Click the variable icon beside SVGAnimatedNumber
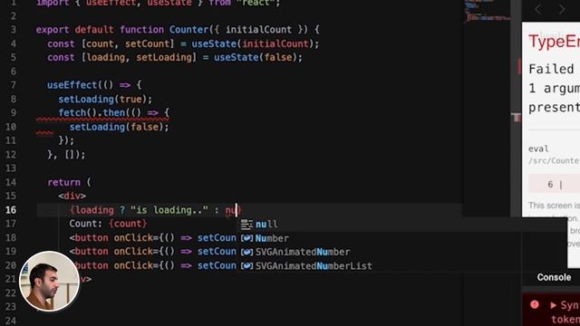This screenshot has height=326, width=580. [246, 252]
